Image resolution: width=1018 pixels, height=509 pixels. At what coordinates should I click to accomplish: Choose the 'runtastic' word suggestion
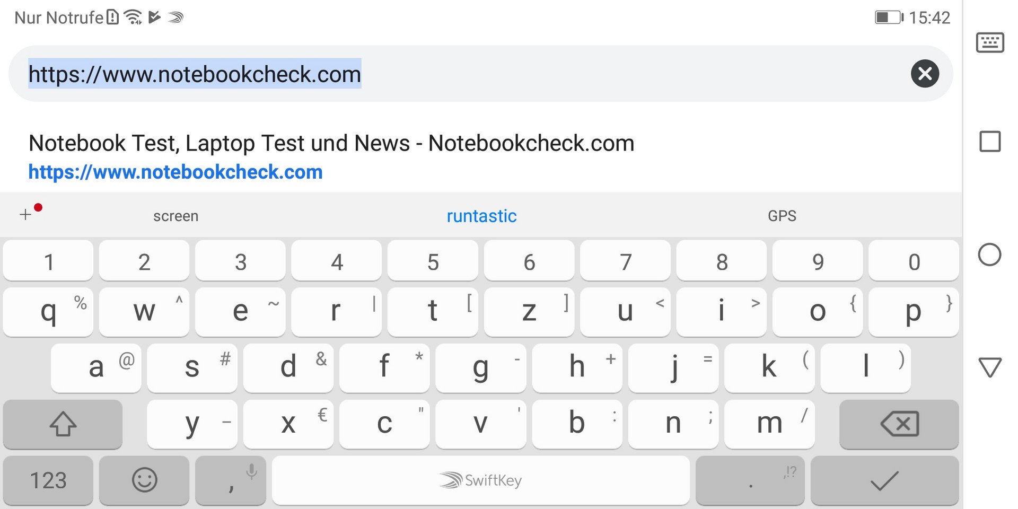(481, 216)
